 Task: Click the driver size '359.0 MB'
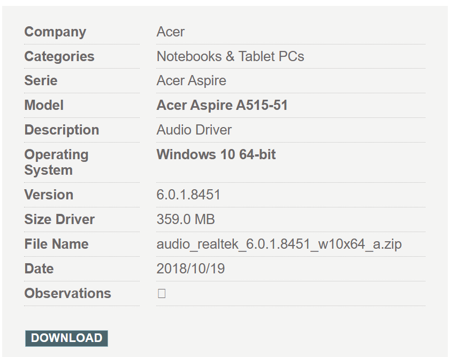coord(186,219)
